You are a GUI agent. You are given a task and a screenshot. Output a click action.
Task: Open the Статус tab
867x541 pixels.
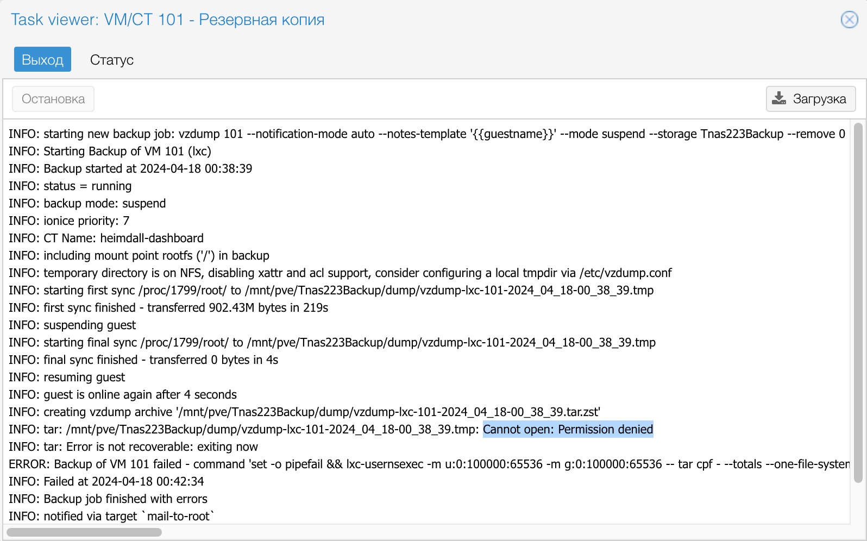coord(112,59)
